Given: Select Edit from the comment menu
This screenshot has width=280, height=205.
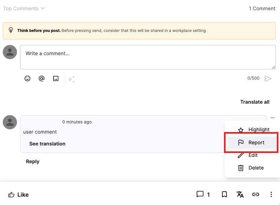Looking at the screenshot, I should 252,155.
